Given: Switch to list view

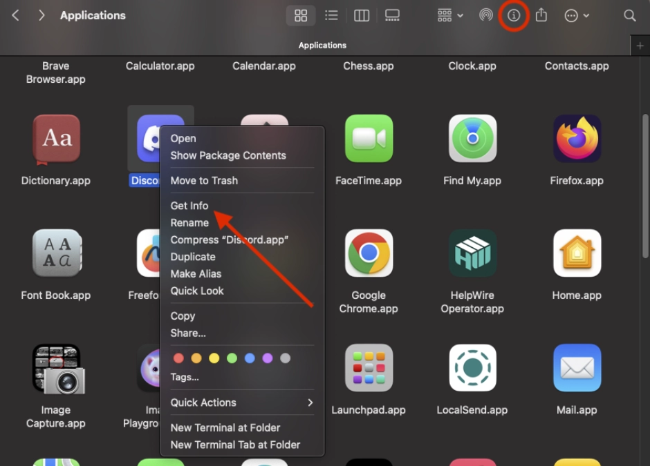Looking at the screenshot, I should tap(331, 16).
